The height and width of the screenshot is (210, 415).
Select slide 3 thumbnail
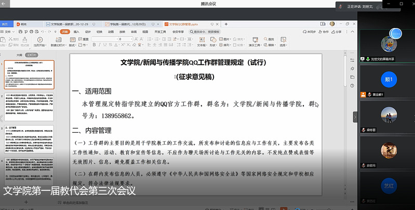coord(29,139)
